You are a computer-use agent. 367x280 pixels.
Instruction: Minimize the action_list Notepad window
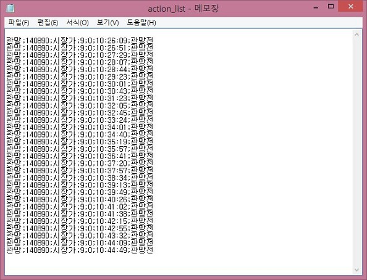point(316,7)
